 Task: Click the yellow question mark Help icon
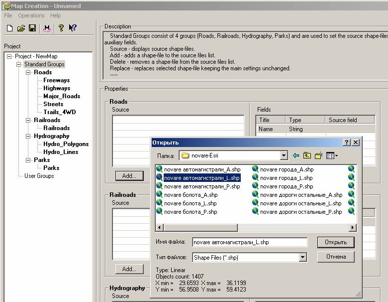(x=61, y=28)
